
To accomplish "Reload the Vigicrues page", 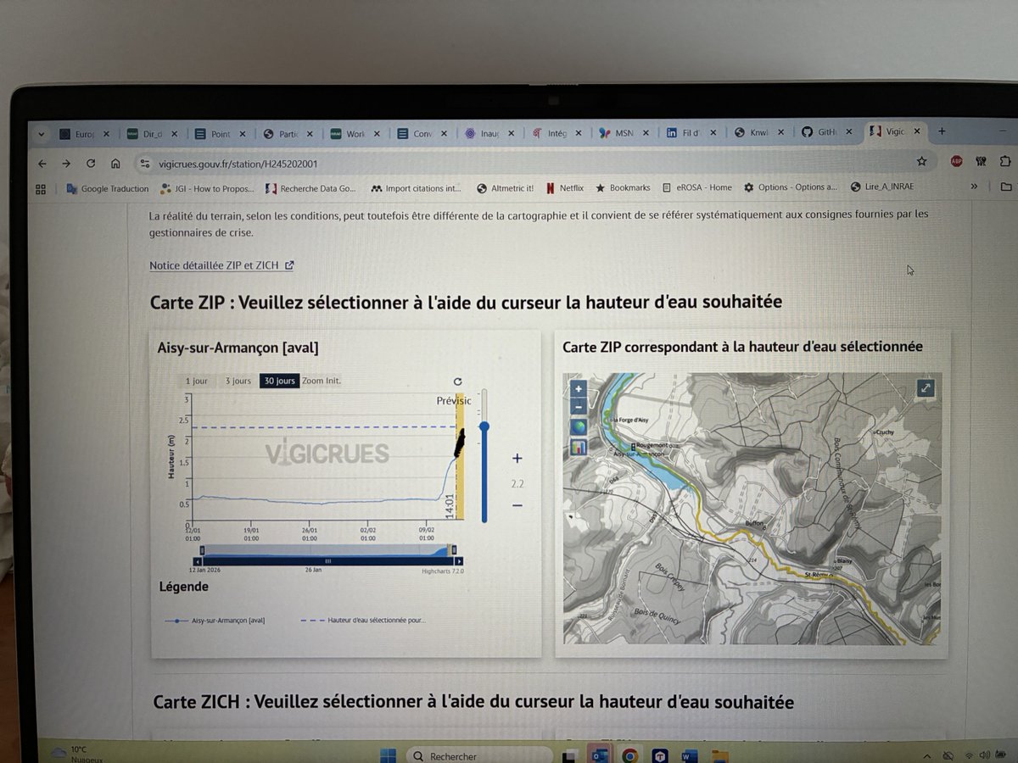I will [91, 164].
